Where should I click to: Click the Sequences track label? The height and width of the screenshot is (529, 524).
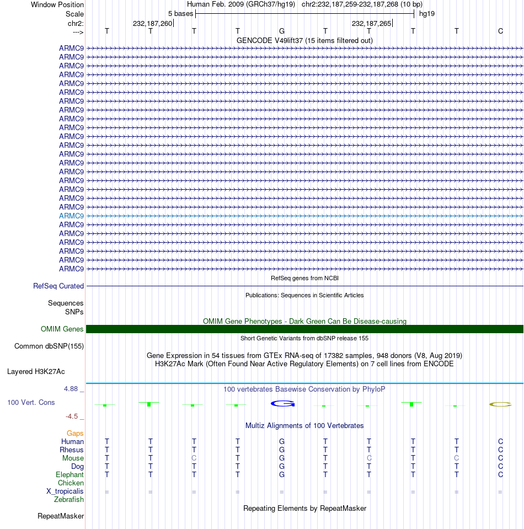point(66,303)
